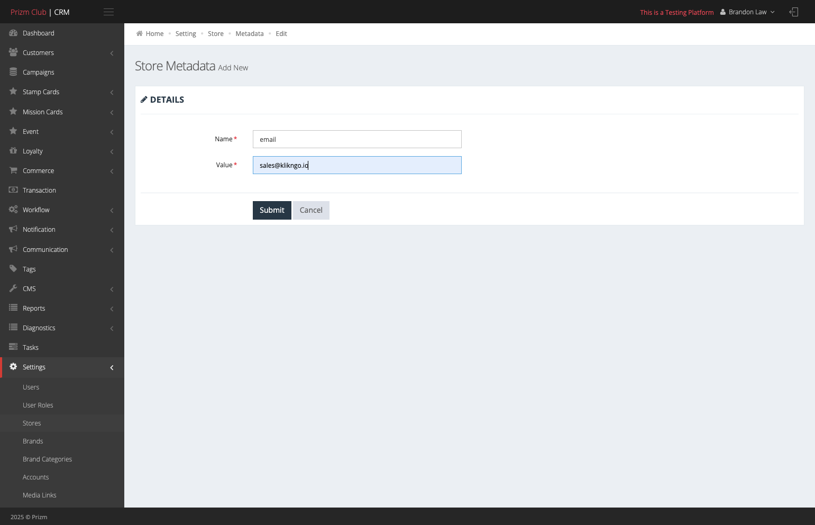Viewport: 815px width, 525px height.
Task: Click the Notification megaphone icon
Action: tap(13, 229)
